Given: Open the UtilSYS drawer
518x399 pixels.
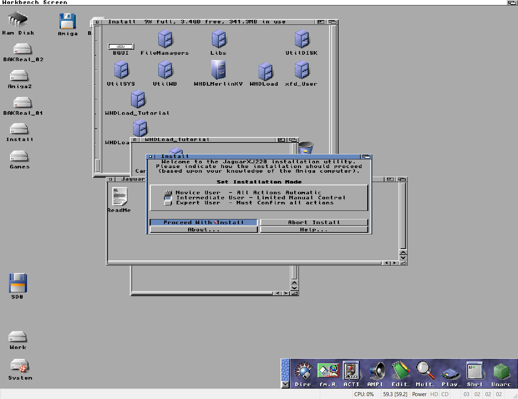Looking at the screenshot, I should [121, 70].
